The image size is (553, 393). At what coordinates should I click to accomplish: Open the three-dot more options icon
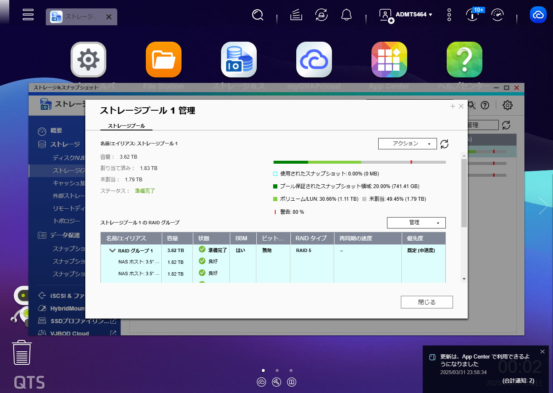[449, 15]
